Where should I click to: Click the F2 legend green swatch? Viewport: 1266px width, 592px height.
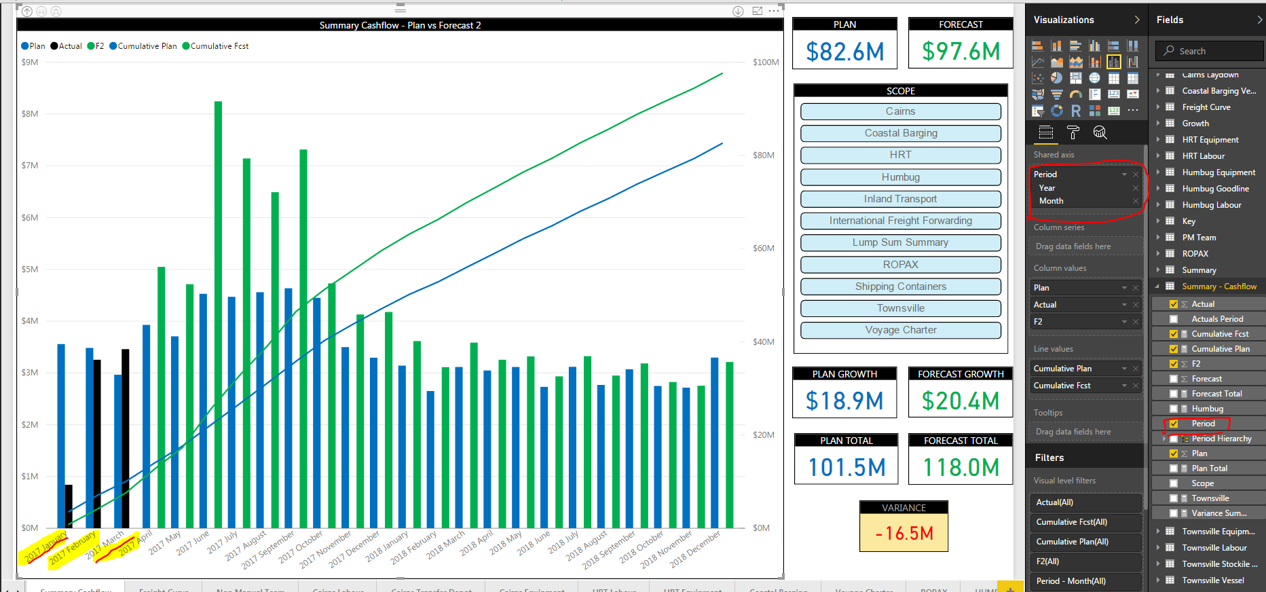(x=91, y=46)
